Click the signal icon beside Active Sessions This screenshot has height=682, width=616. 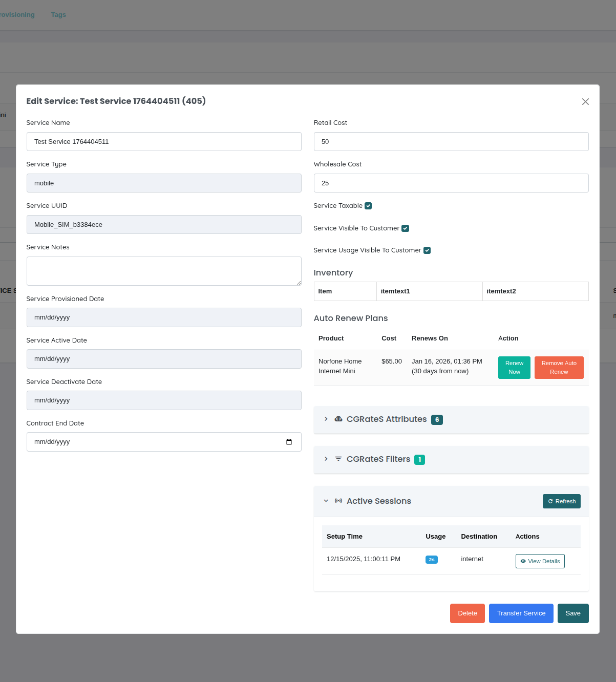coord(338,501)
